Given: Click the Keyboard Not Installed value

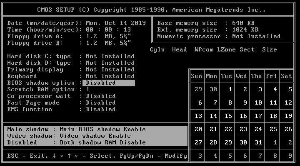Looking at the screenshot, I should tap(110, 76).
